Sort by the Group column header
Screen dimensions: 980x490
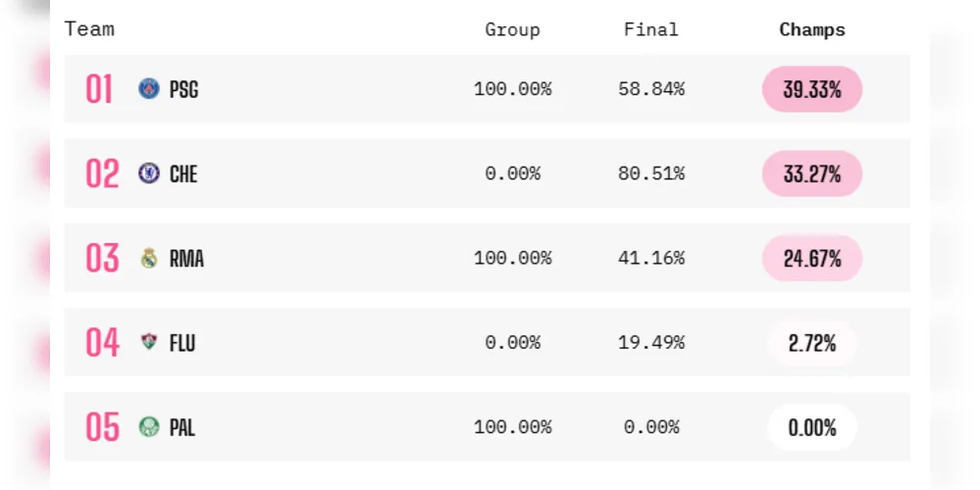[512, 30]
